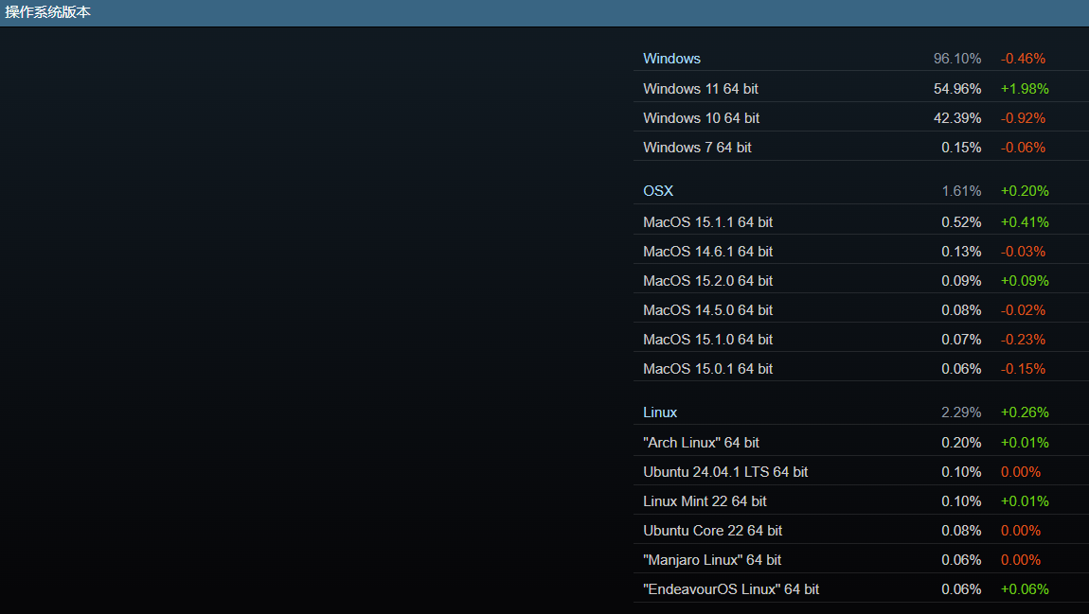Image resolution: width=1089 pixels, height=614 pixels.
Task: Select the MacOS 15.1.0 64 bit row
Action: coord(861,340)
